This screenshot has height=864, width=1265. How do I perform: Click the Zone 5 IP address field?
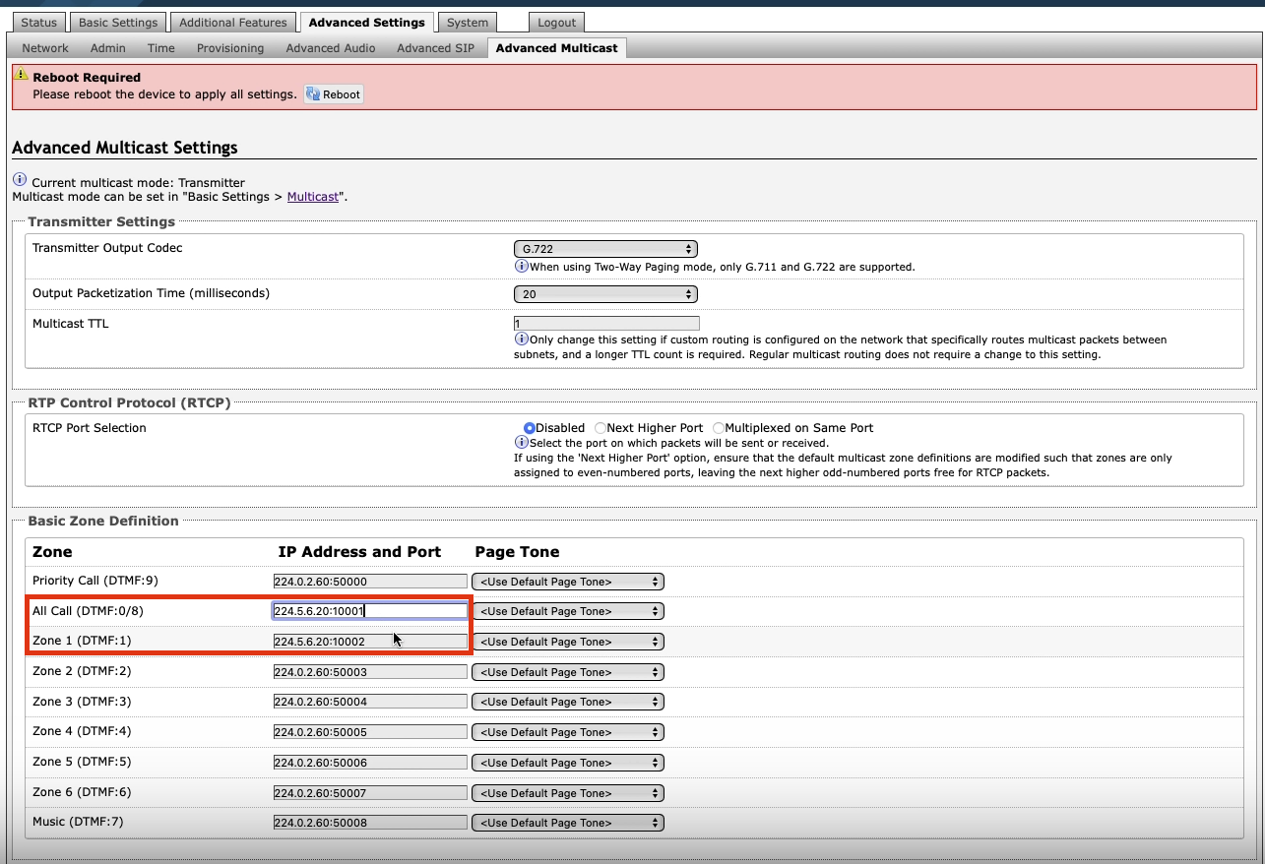[x=370, y=763]
